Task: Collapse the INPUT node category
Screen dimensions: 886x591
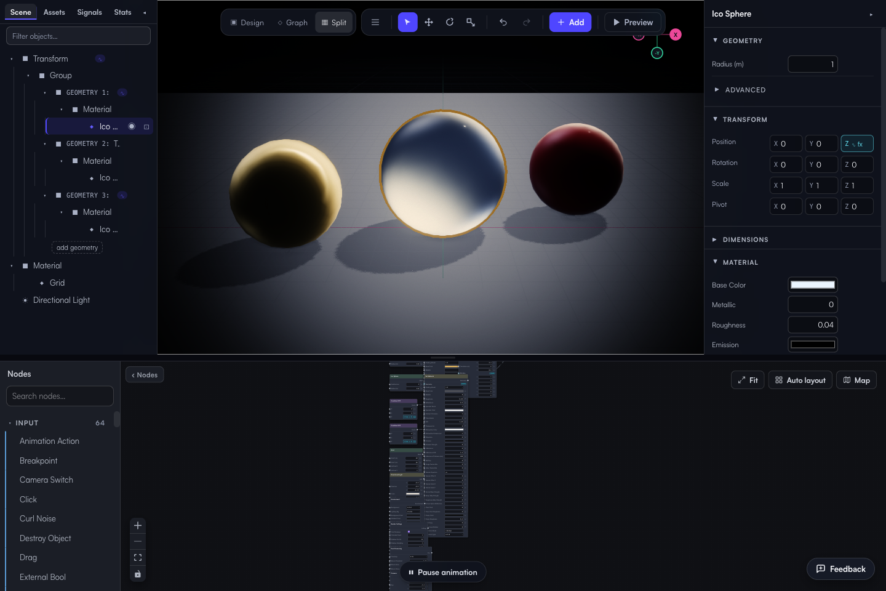Action: point(10,423)
